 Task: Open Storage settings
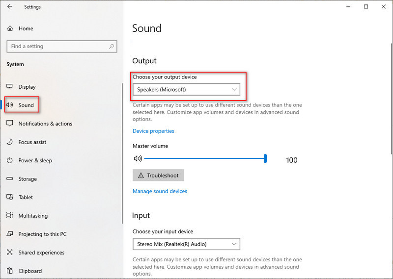point(28,179)
